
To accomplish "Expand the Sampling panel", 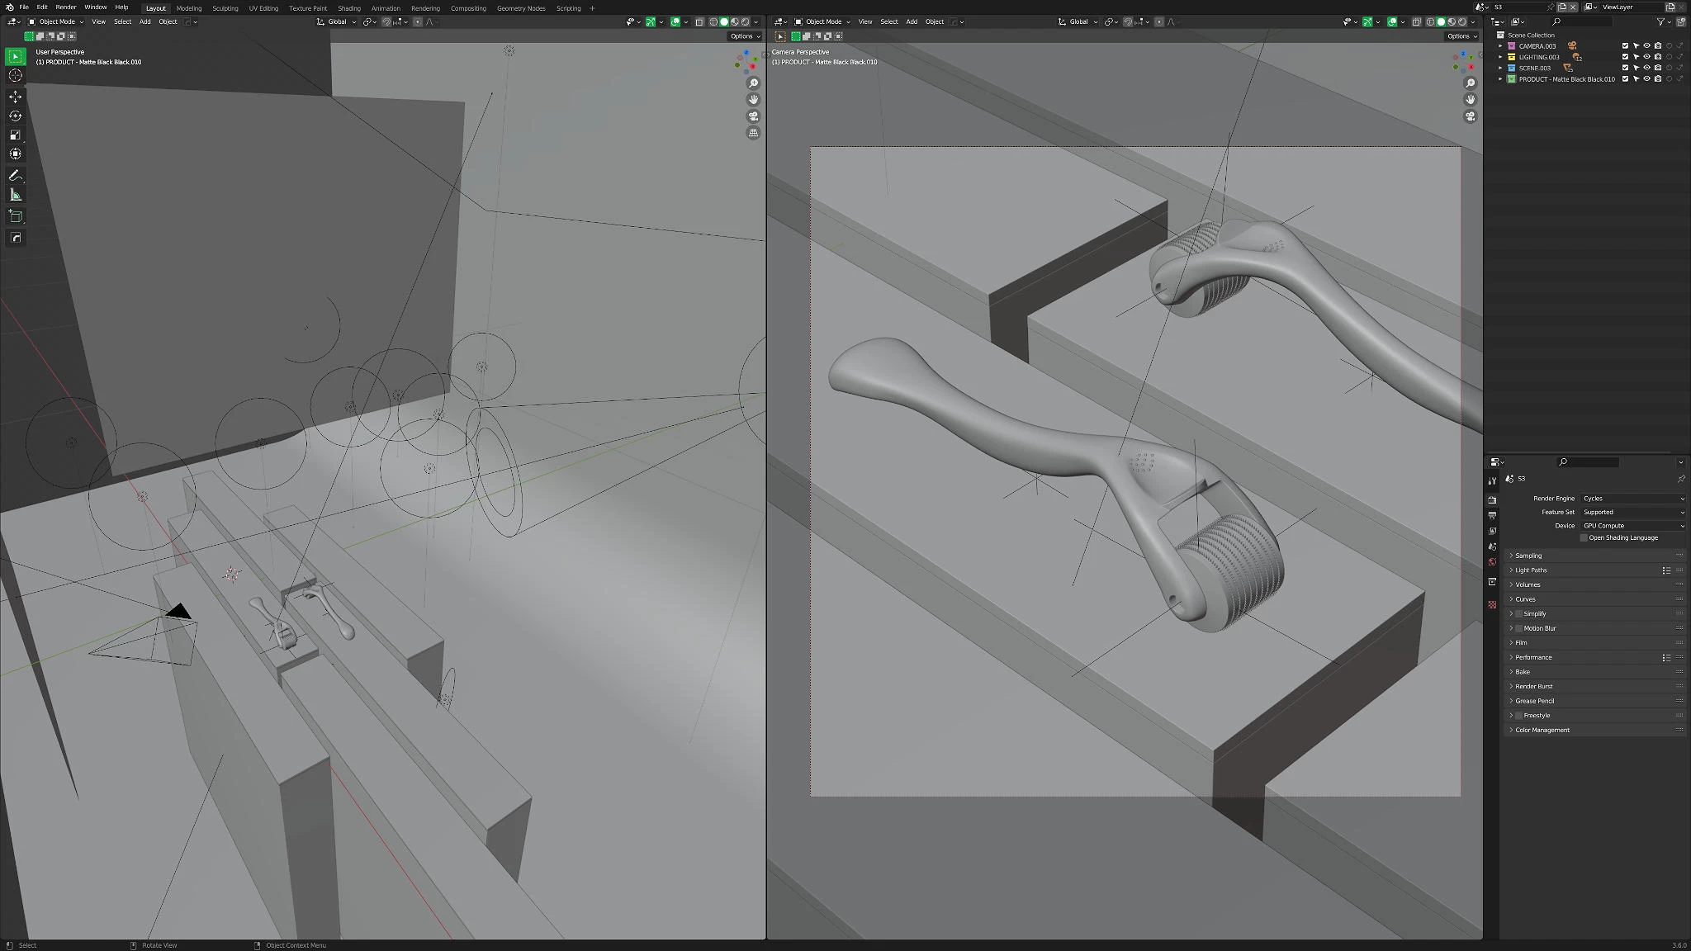I will click(1528, 556).
